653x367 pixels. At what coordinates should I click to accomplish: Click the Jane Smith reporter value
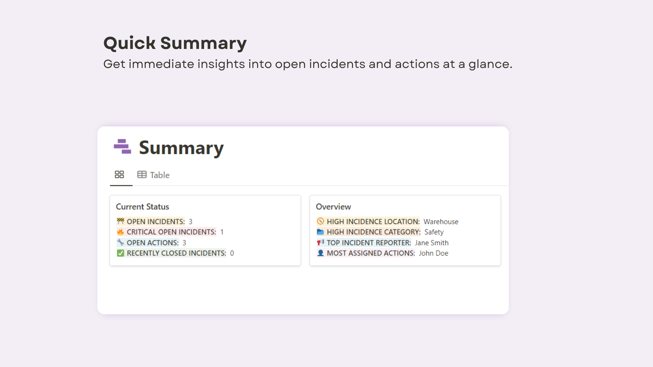coord(432,243)
